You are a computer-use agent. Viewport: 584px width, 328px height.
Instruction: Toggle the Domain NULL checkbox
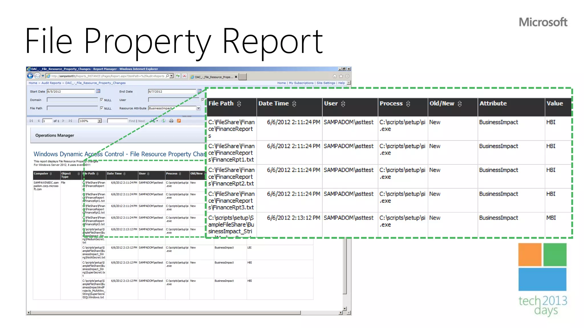[102, 100]
